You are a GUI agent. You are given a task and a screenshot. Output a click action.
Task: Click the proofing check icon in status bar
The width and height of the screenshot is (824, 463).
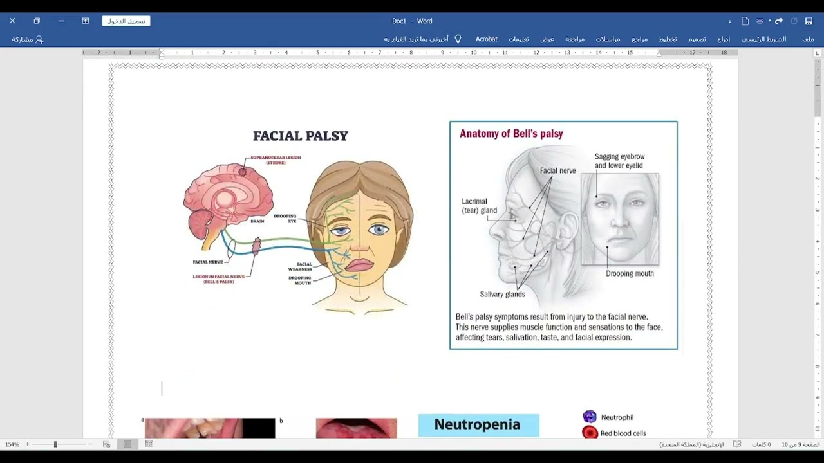coord(737,444)
